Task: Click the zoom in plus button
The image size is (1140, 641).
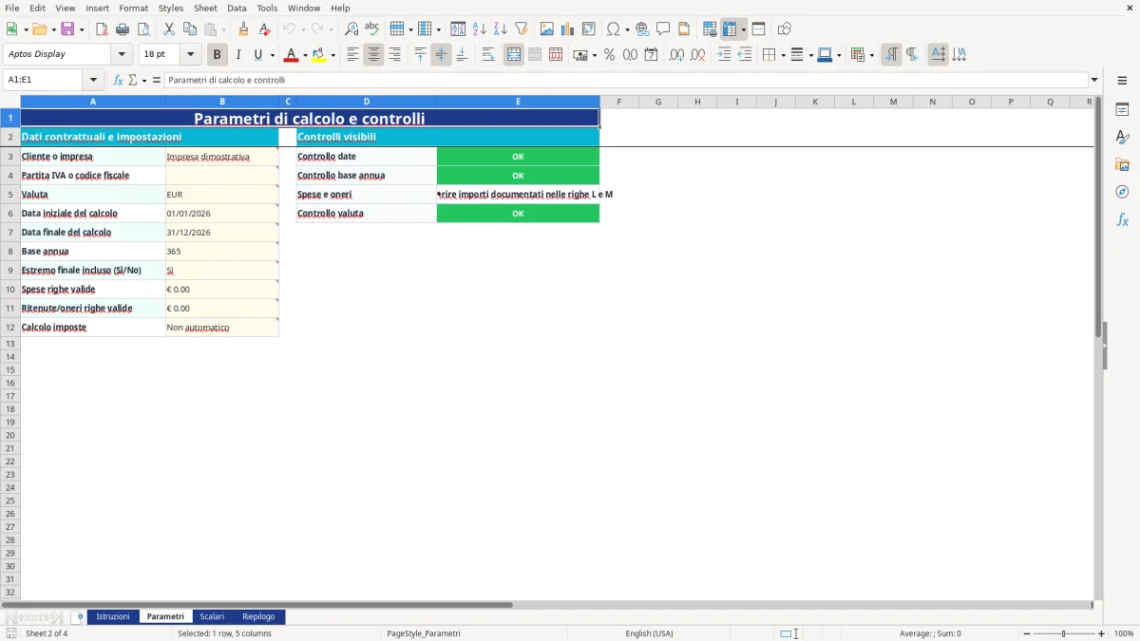Action: [1102, 633]
